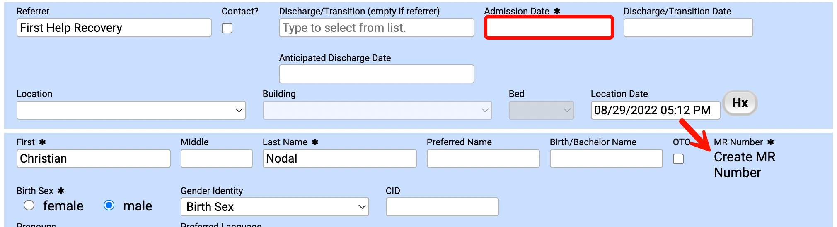837x227 pixels.
Task: Select the male birth sex option
Action: [109, 206]
